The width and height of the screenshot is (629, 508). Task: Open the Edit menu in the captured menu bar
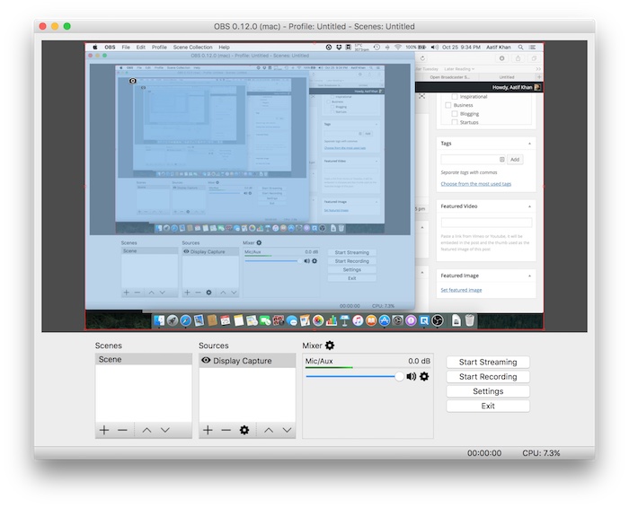141,48
